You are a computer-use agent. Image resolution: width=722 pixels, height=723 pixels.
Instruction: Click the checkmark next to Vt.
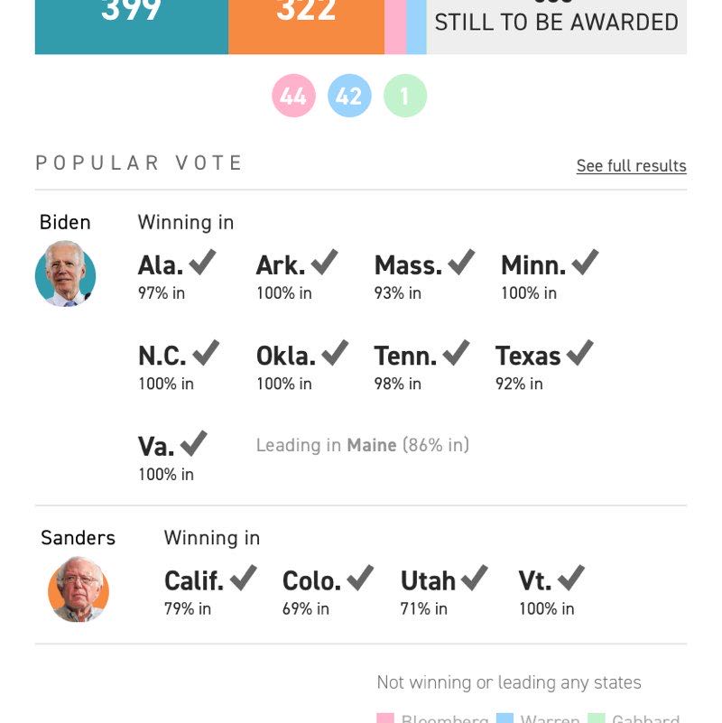point(570,578)
